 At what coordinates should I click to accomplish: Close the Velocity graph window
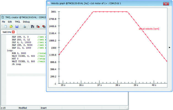point(166,4)
